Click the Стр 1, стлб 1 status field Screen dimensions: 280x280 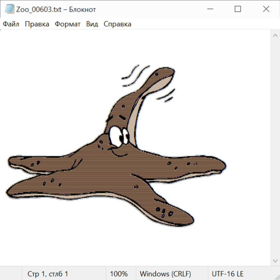[48, 274]
